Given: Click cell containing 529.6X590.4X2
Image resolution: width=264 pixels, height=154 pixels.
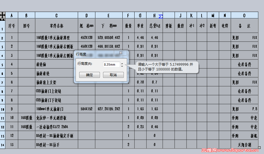Looking at the screenshot, I should pyautogui.click(x=109, y=38).
